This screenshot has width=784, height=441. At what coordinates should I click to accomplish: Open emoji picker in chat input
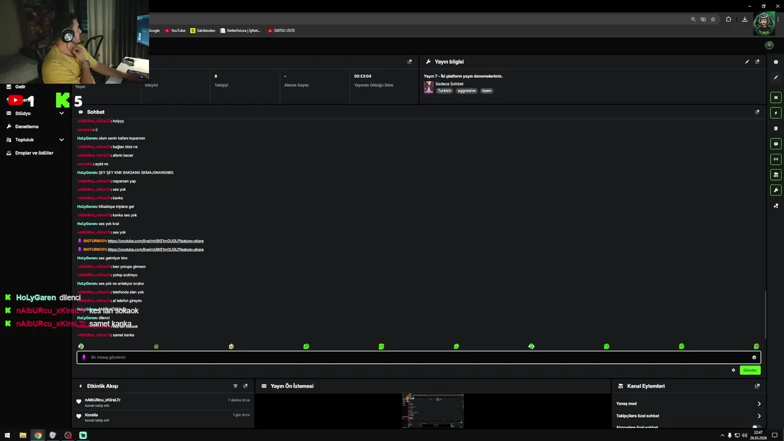point(754,358)
